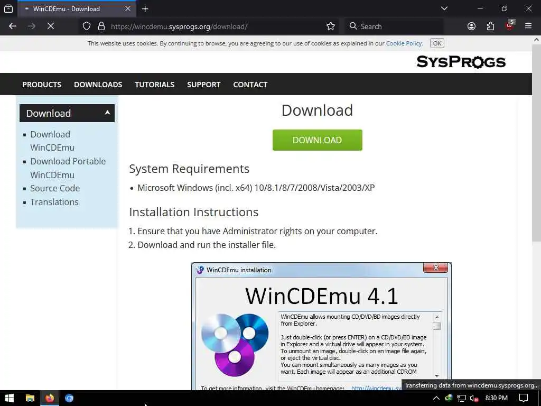Open the Source Code sidebar link

point(55,188)
